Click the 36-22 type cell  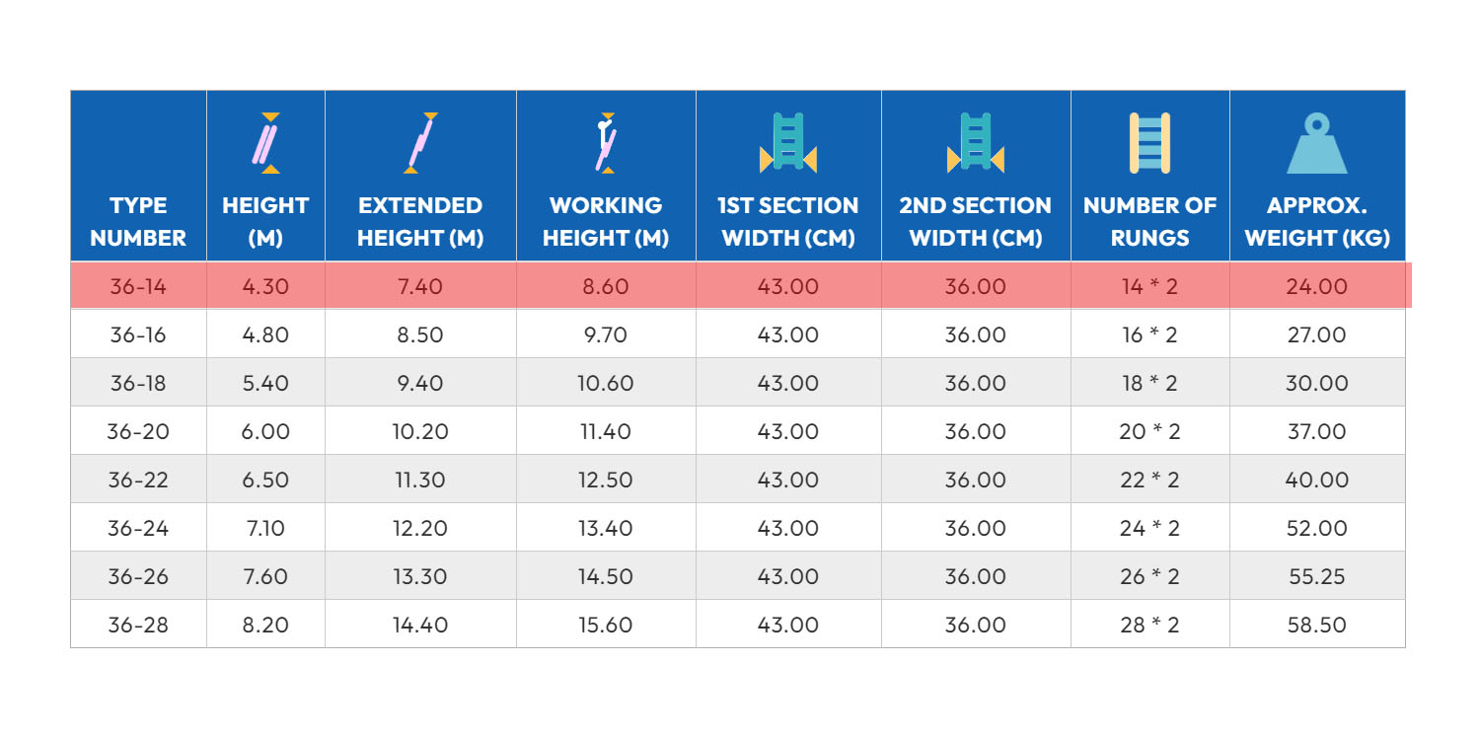[x=138, y=481]
